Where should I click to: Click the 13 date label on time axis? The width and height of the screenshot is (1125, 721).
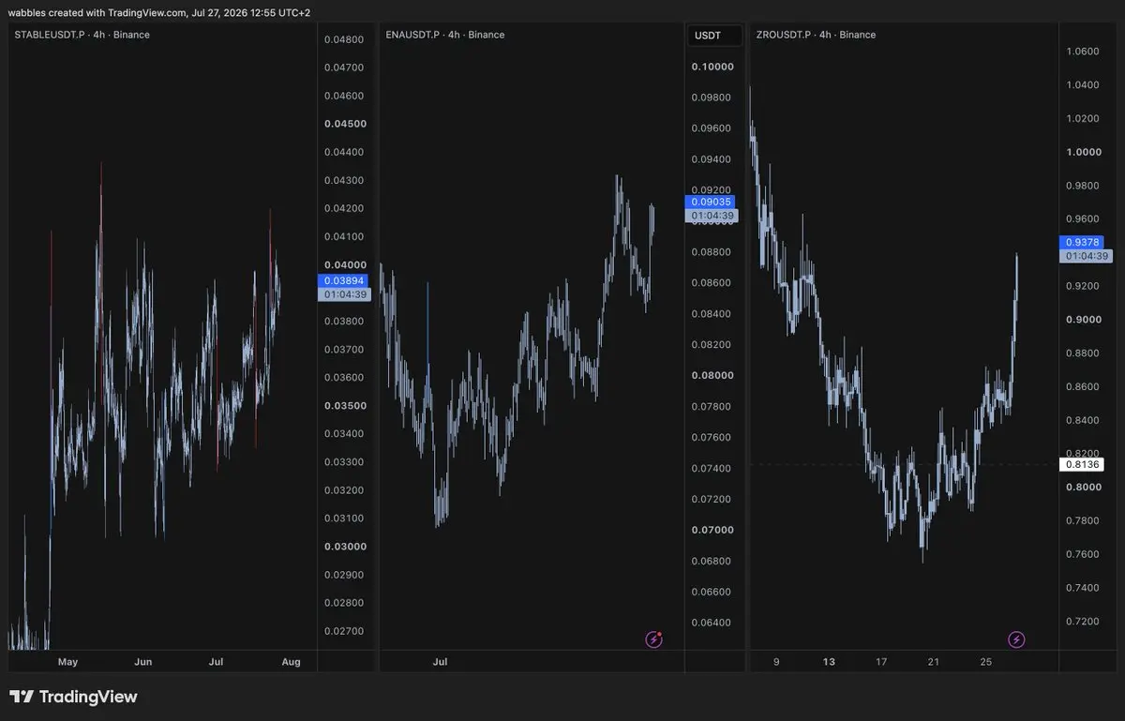(x=829, y=662)
